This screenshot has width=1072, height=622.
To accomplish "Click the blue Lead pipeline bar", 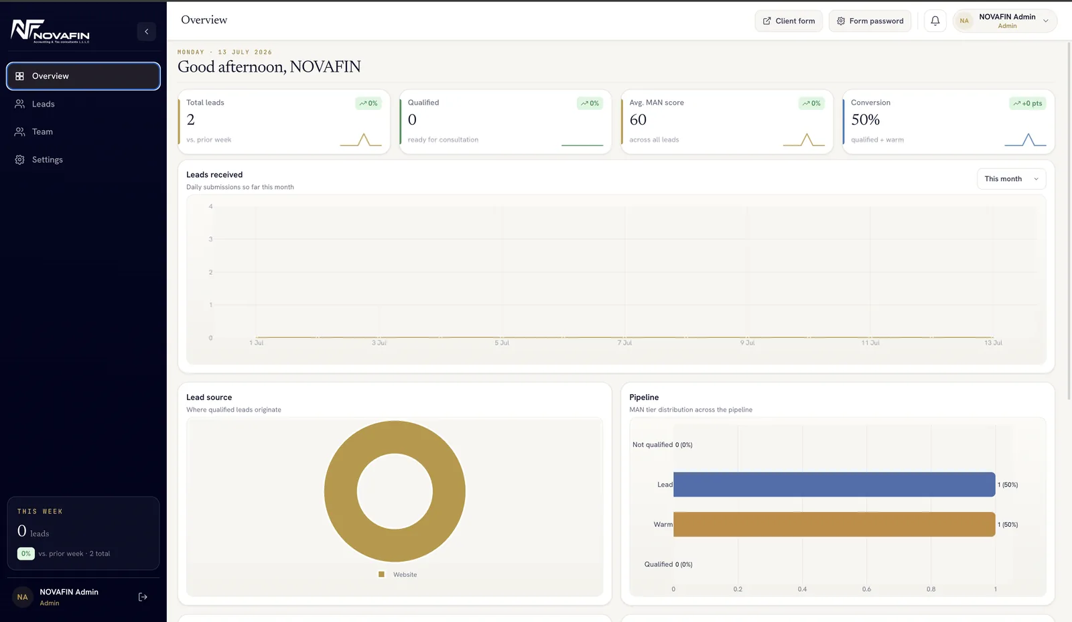I will point(834,485).
